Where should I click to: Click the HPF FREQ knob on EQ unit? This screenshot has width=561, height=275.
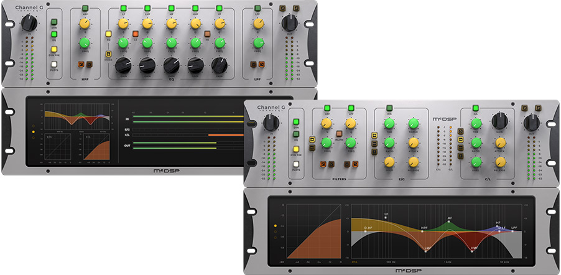click(x=85, y=43)
